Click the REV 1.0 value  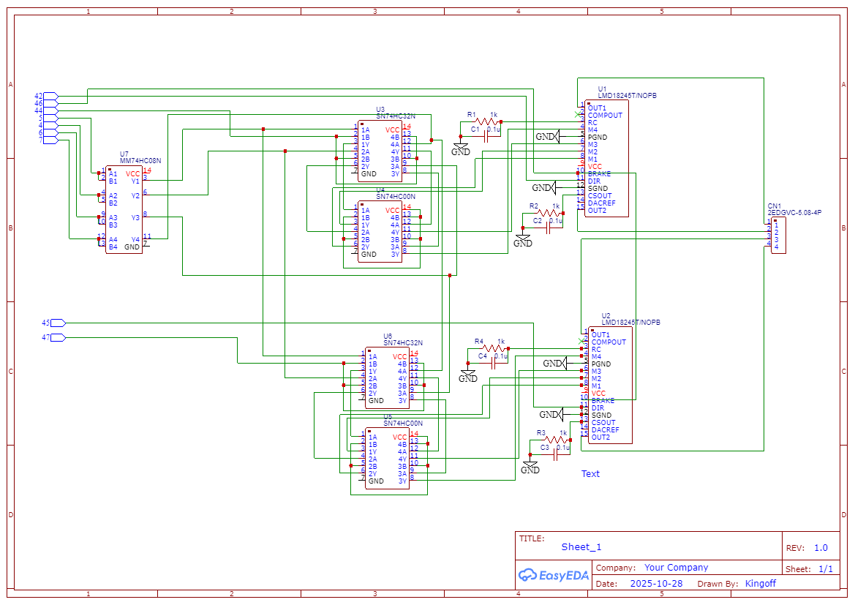[x=821, y=548]
